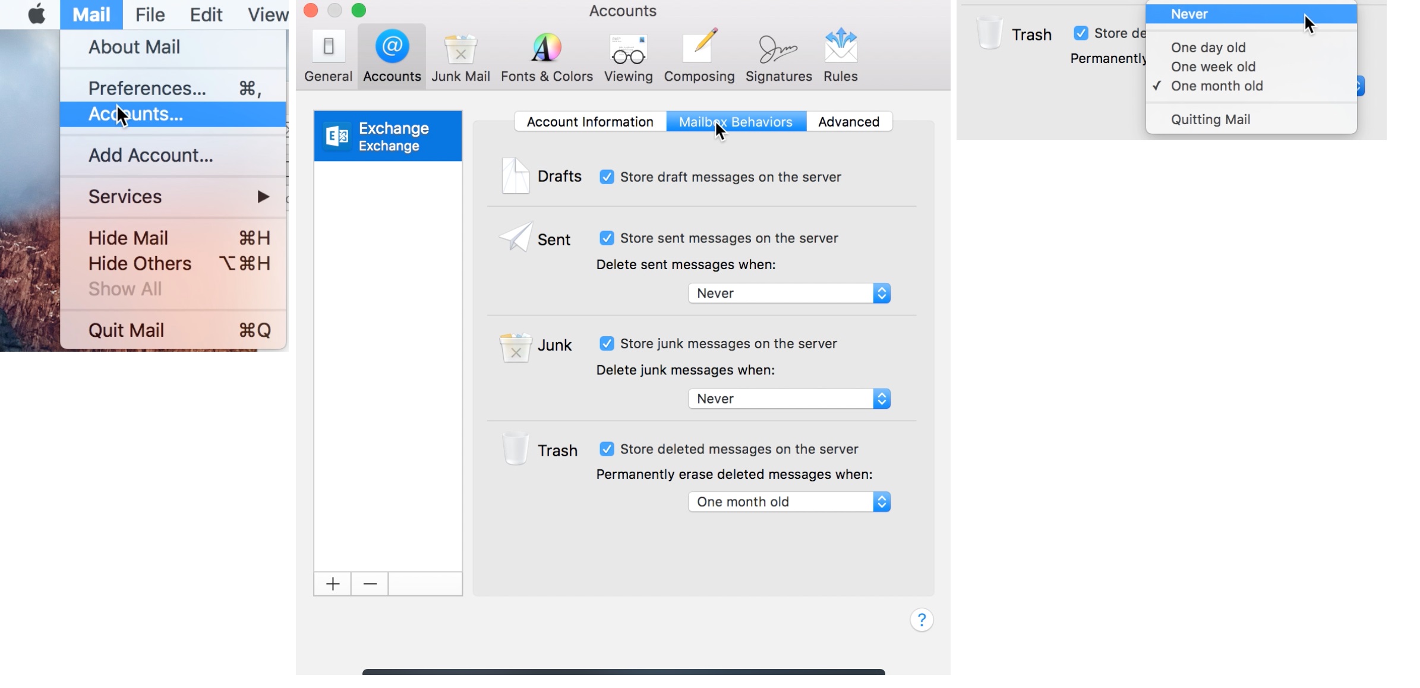The image size is (1420, 688).
Task: Select One week old in the open menu
Action: [x=1213, y=67]
